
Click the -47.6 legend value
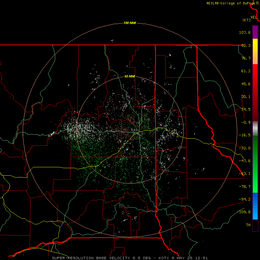click(x=245, y=161)
